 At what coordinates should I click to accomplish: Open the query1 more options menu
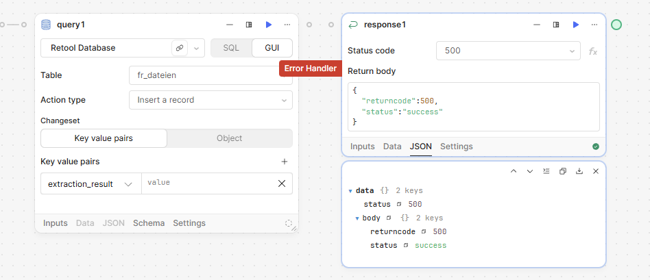[x=287, y=25]
